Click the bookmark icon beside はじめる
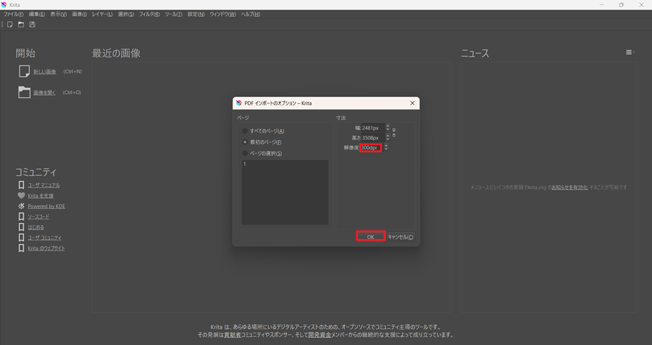652x345 pixels. (22, 227)
